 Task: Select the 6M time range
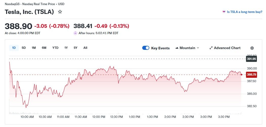point(44,48)
